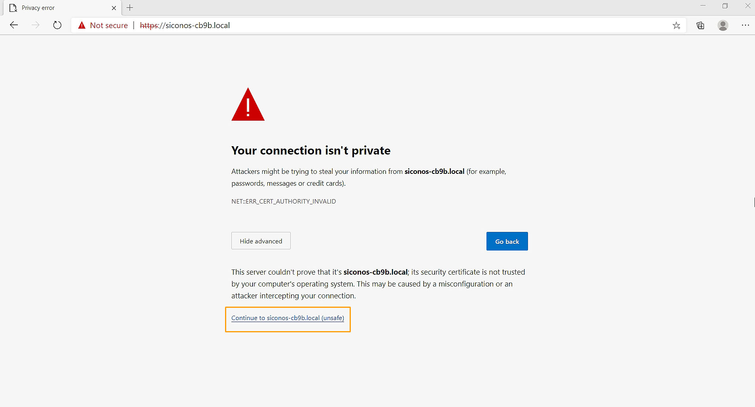Screen dimensions: 755x407
Task: Open a new tab with the plus button
Action: pyautogui.click(x=130, y=8)
